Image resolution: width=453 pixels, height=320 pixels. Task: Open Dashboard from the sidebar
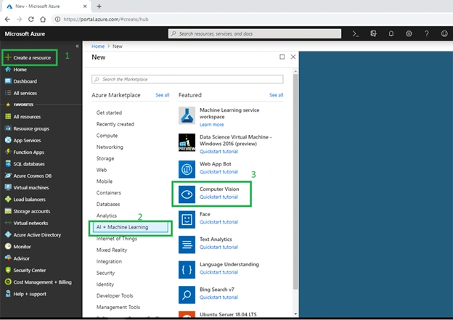click(25, 81)
